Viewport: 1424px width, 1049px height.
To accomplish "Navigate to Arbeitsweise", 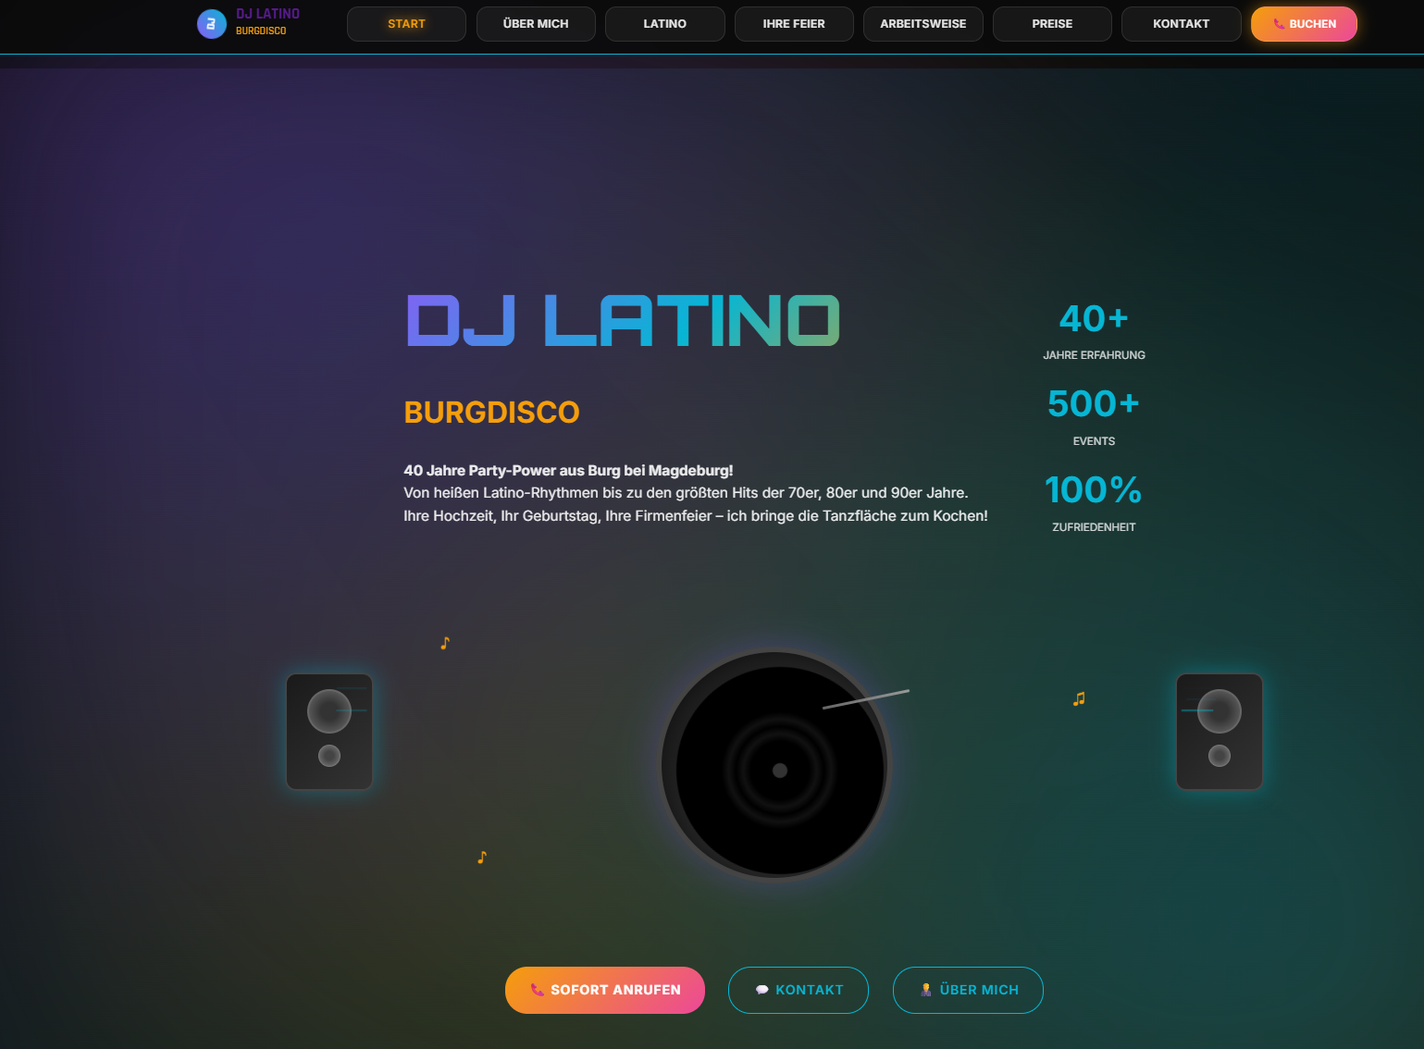I will click(x=923, y=24).
